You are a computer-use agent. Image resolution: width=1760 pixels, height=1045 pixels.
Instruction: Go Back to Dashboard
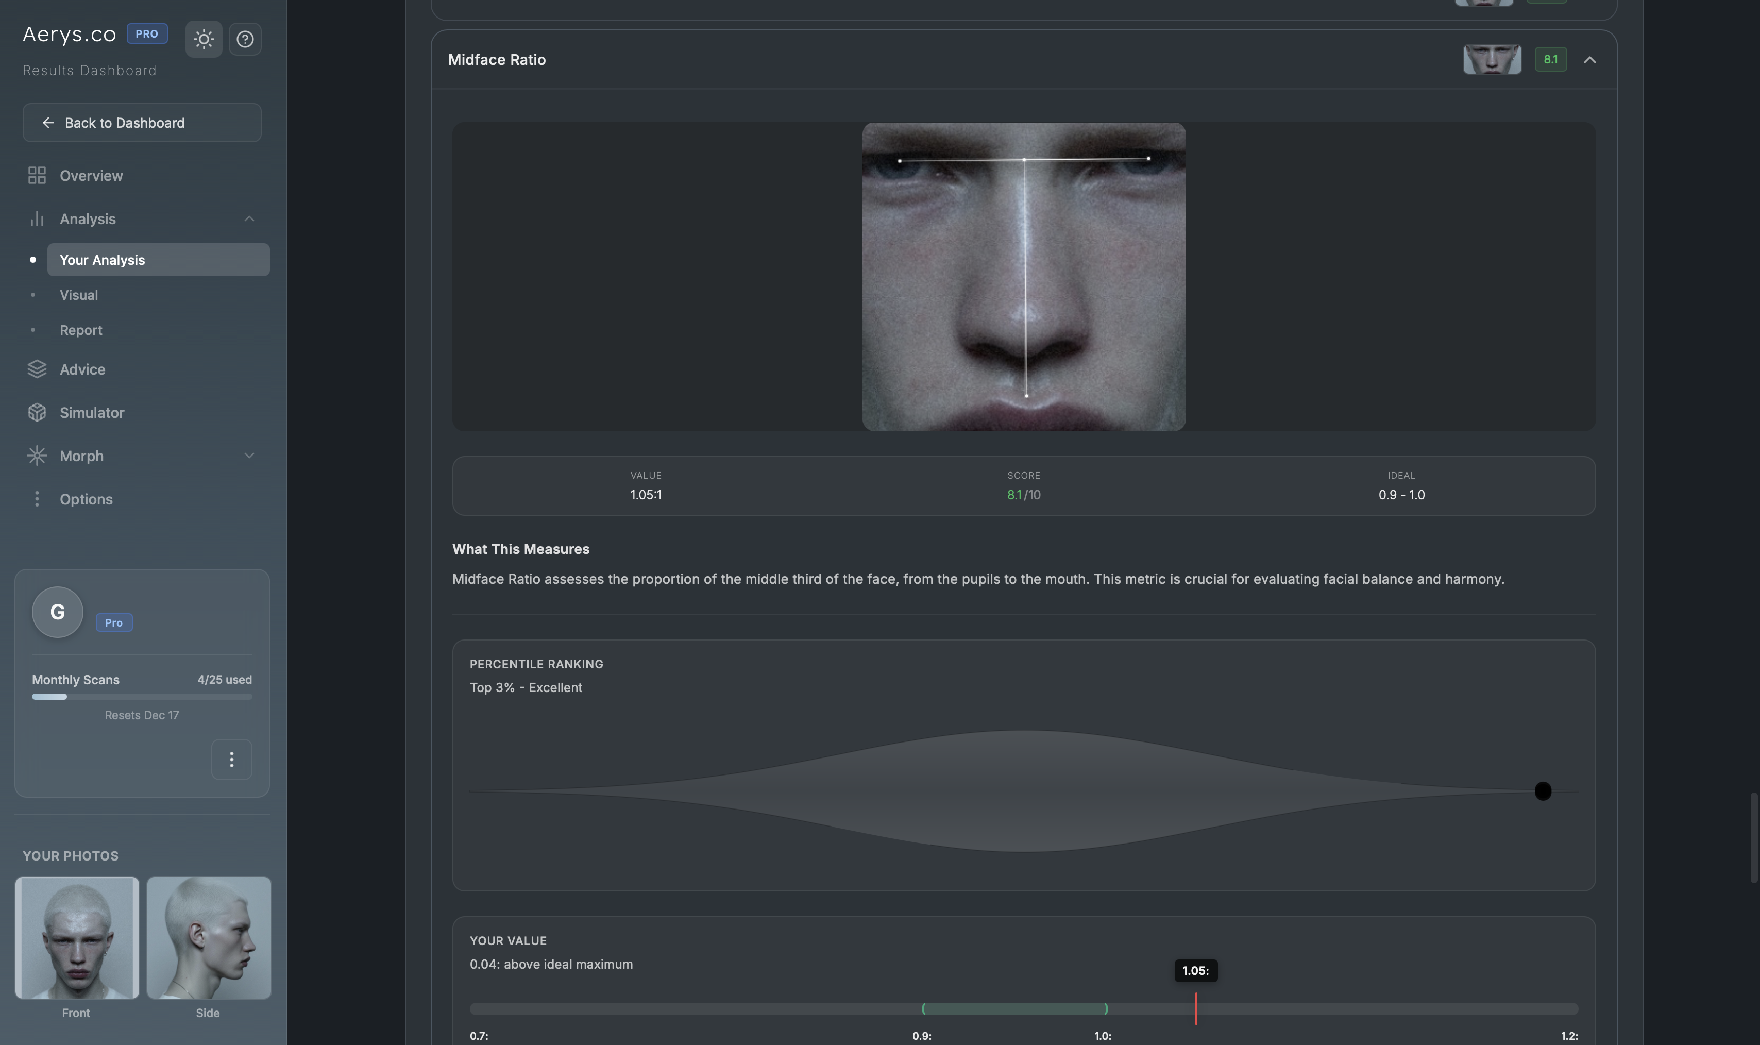coord(142,123)
